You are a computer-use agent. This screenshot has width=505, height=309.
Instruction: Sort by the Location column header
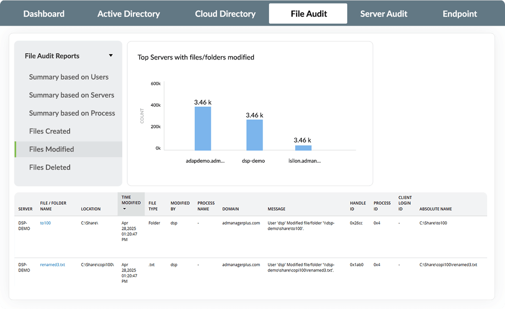(x=91, y=209)
